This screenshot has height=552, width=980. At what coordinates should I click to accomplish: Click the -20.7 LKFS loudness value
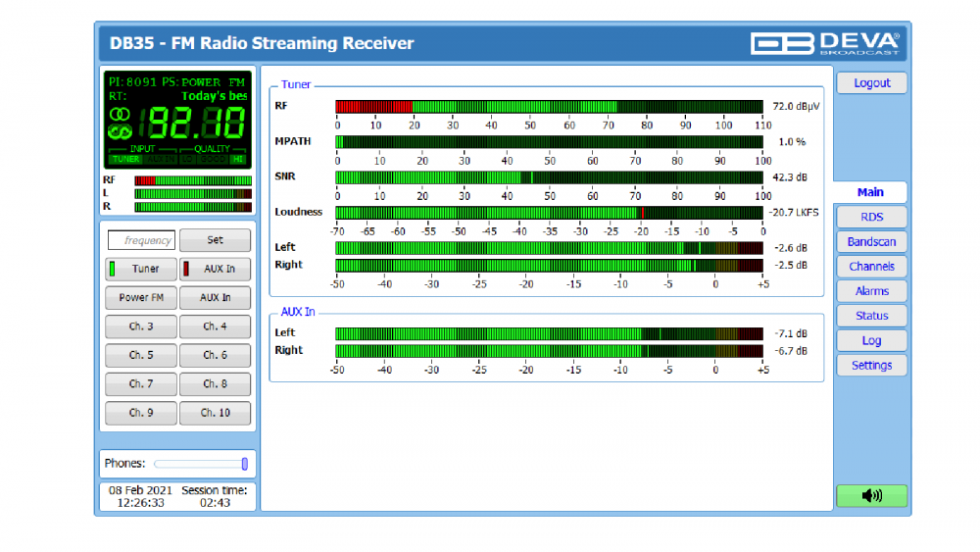coord(794,213)
